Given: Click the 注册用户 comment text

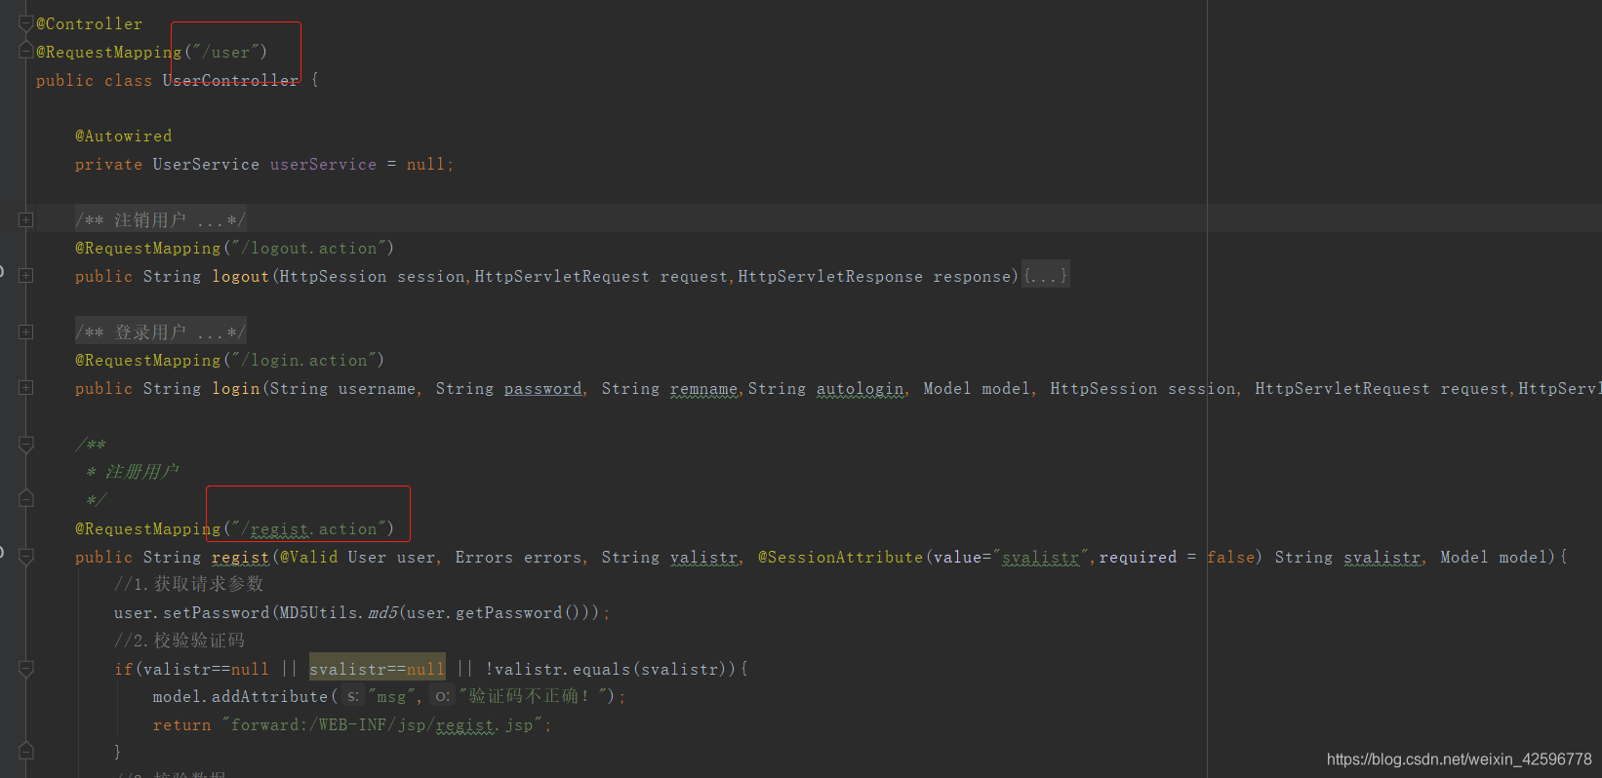Looking at the screenshot, I should point(141,472).
